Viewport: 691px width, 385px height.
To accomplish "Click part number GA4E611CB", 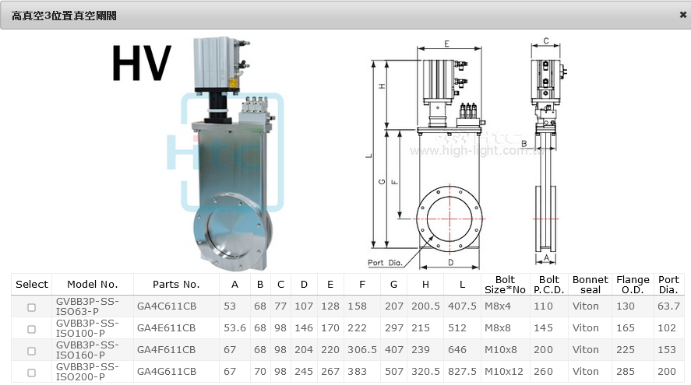I will tap(166, 328).
